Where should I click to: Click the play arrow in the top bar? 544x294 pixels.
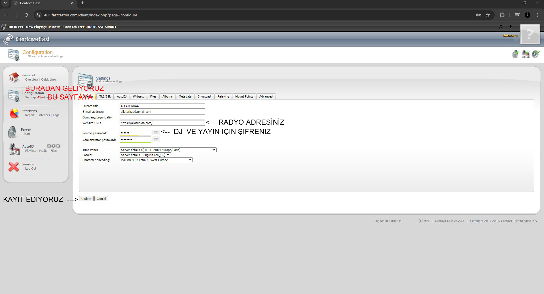[511, 27]
